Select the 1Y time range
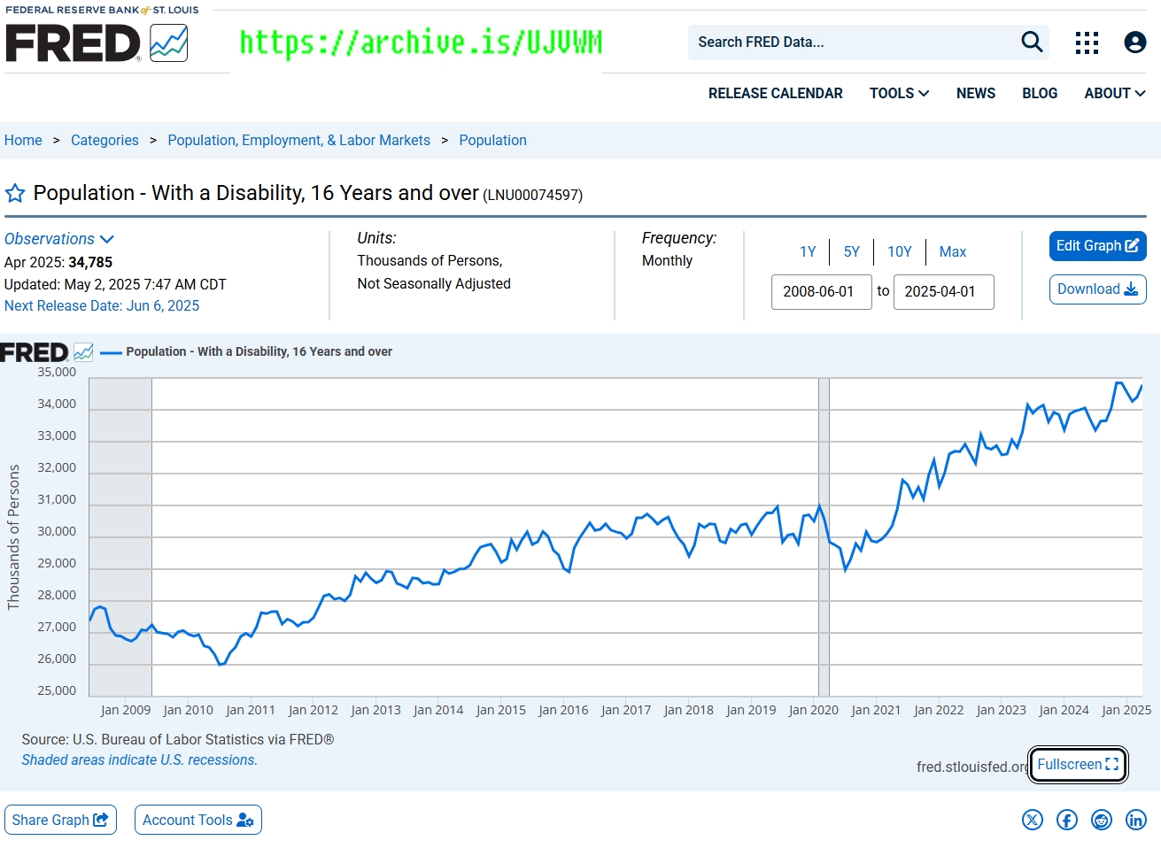This screenshot has height=848, width=1161. pos(808,251)
